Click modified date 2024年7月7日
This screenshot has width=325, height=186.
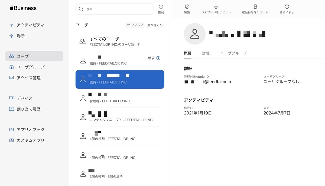277,113
